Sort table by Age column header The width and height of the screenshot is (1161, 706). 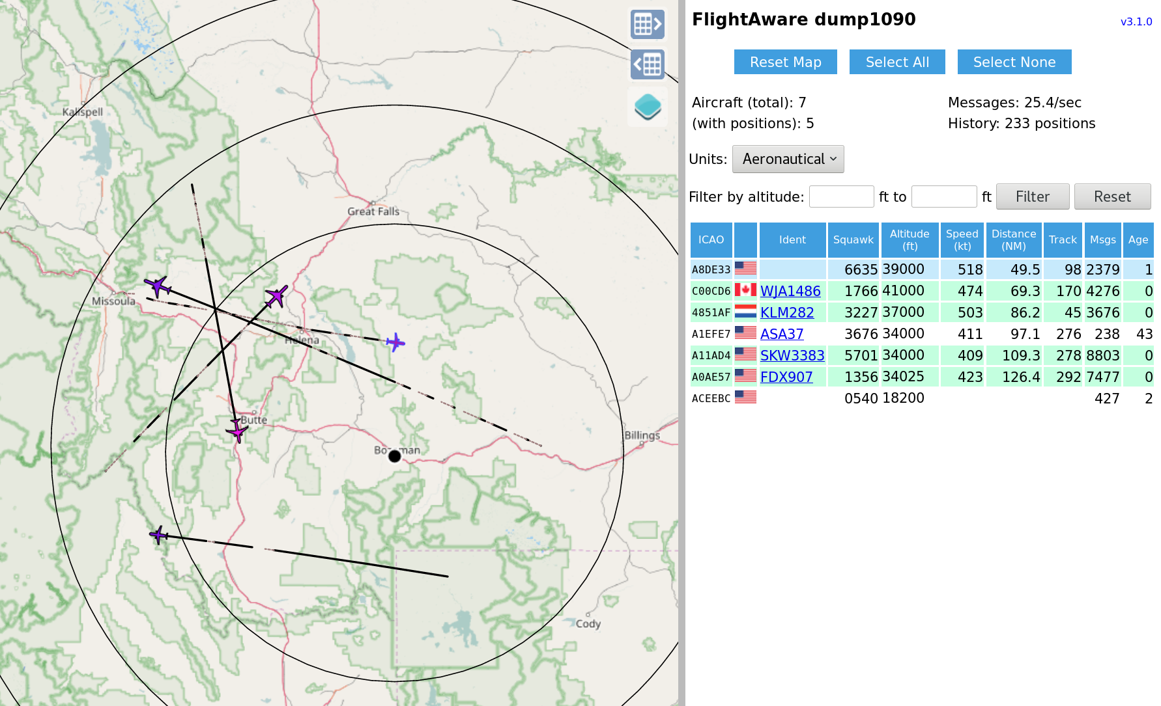(1138, 240)
